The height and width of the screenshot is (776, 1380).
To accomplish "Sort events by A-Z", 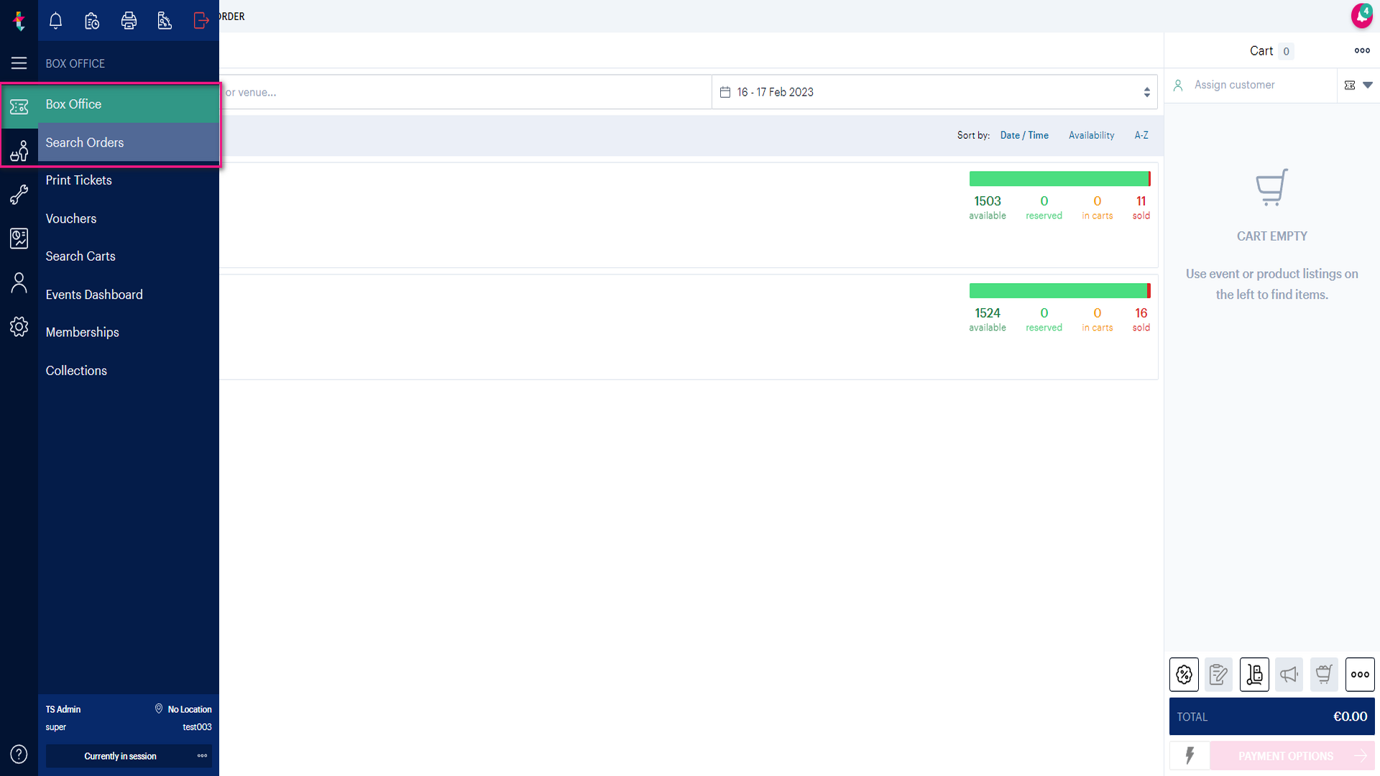I will pos(1141,135).
